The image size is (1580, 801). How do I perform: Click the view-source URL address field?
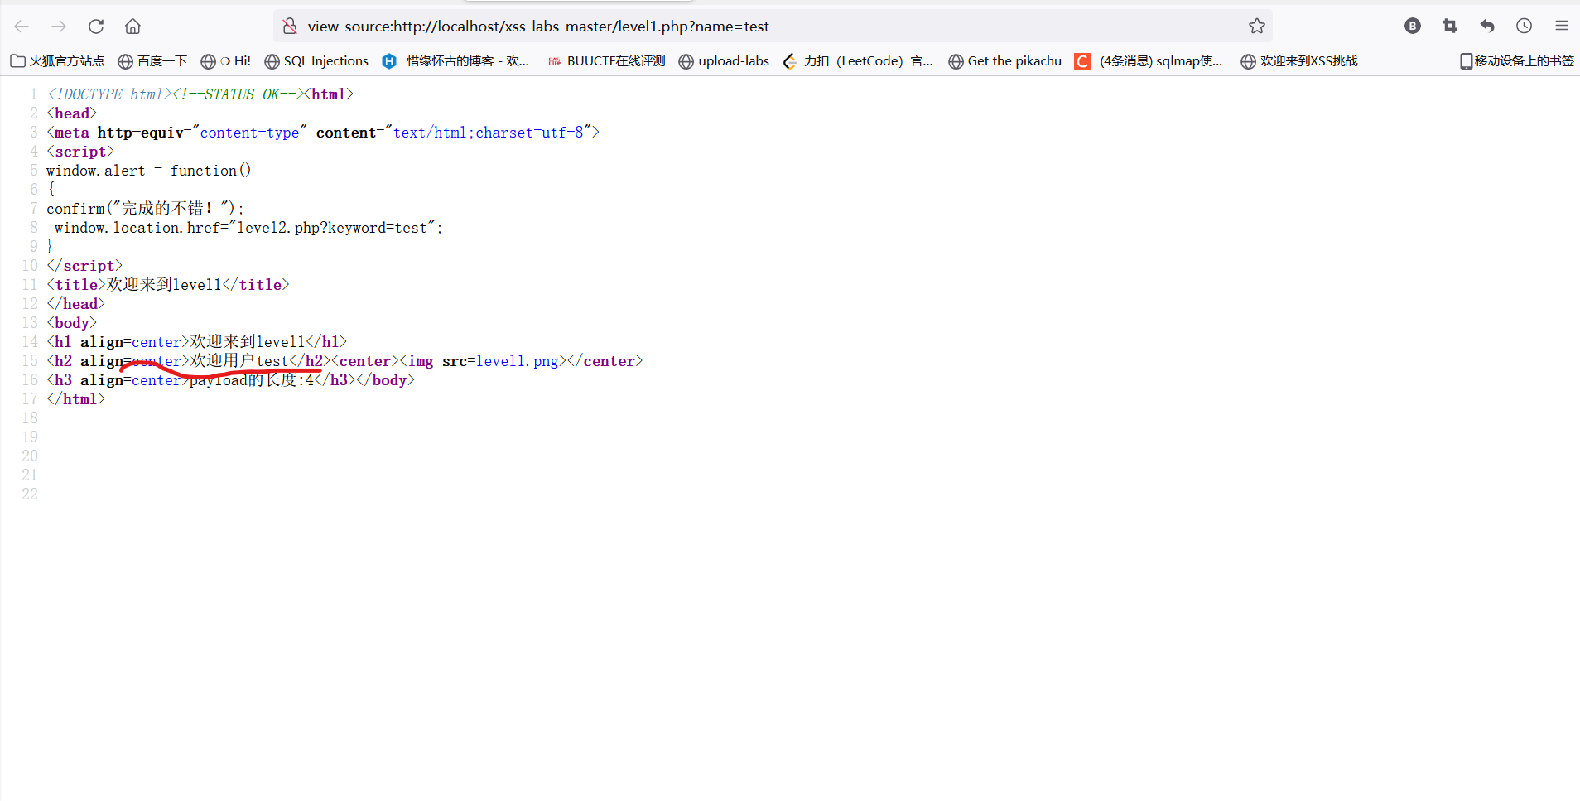[745, 27]
